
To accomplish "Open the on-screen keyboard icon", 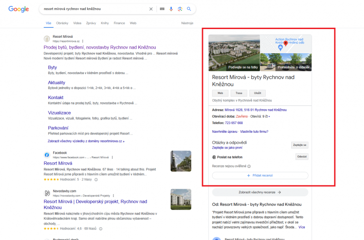I will (x=162, y=9).
